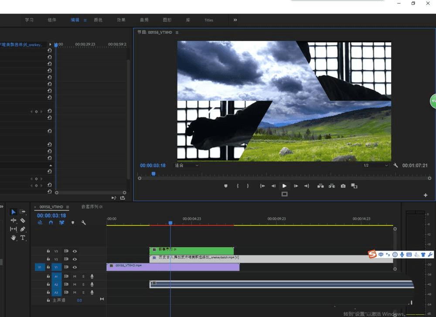
Task: Open the 嵌套序列 01 timeline tab
Action: (92, 207)
